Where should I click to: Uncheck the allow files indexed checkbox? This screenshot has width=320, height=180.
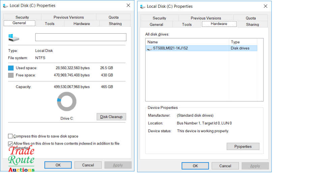coord(10,144)
